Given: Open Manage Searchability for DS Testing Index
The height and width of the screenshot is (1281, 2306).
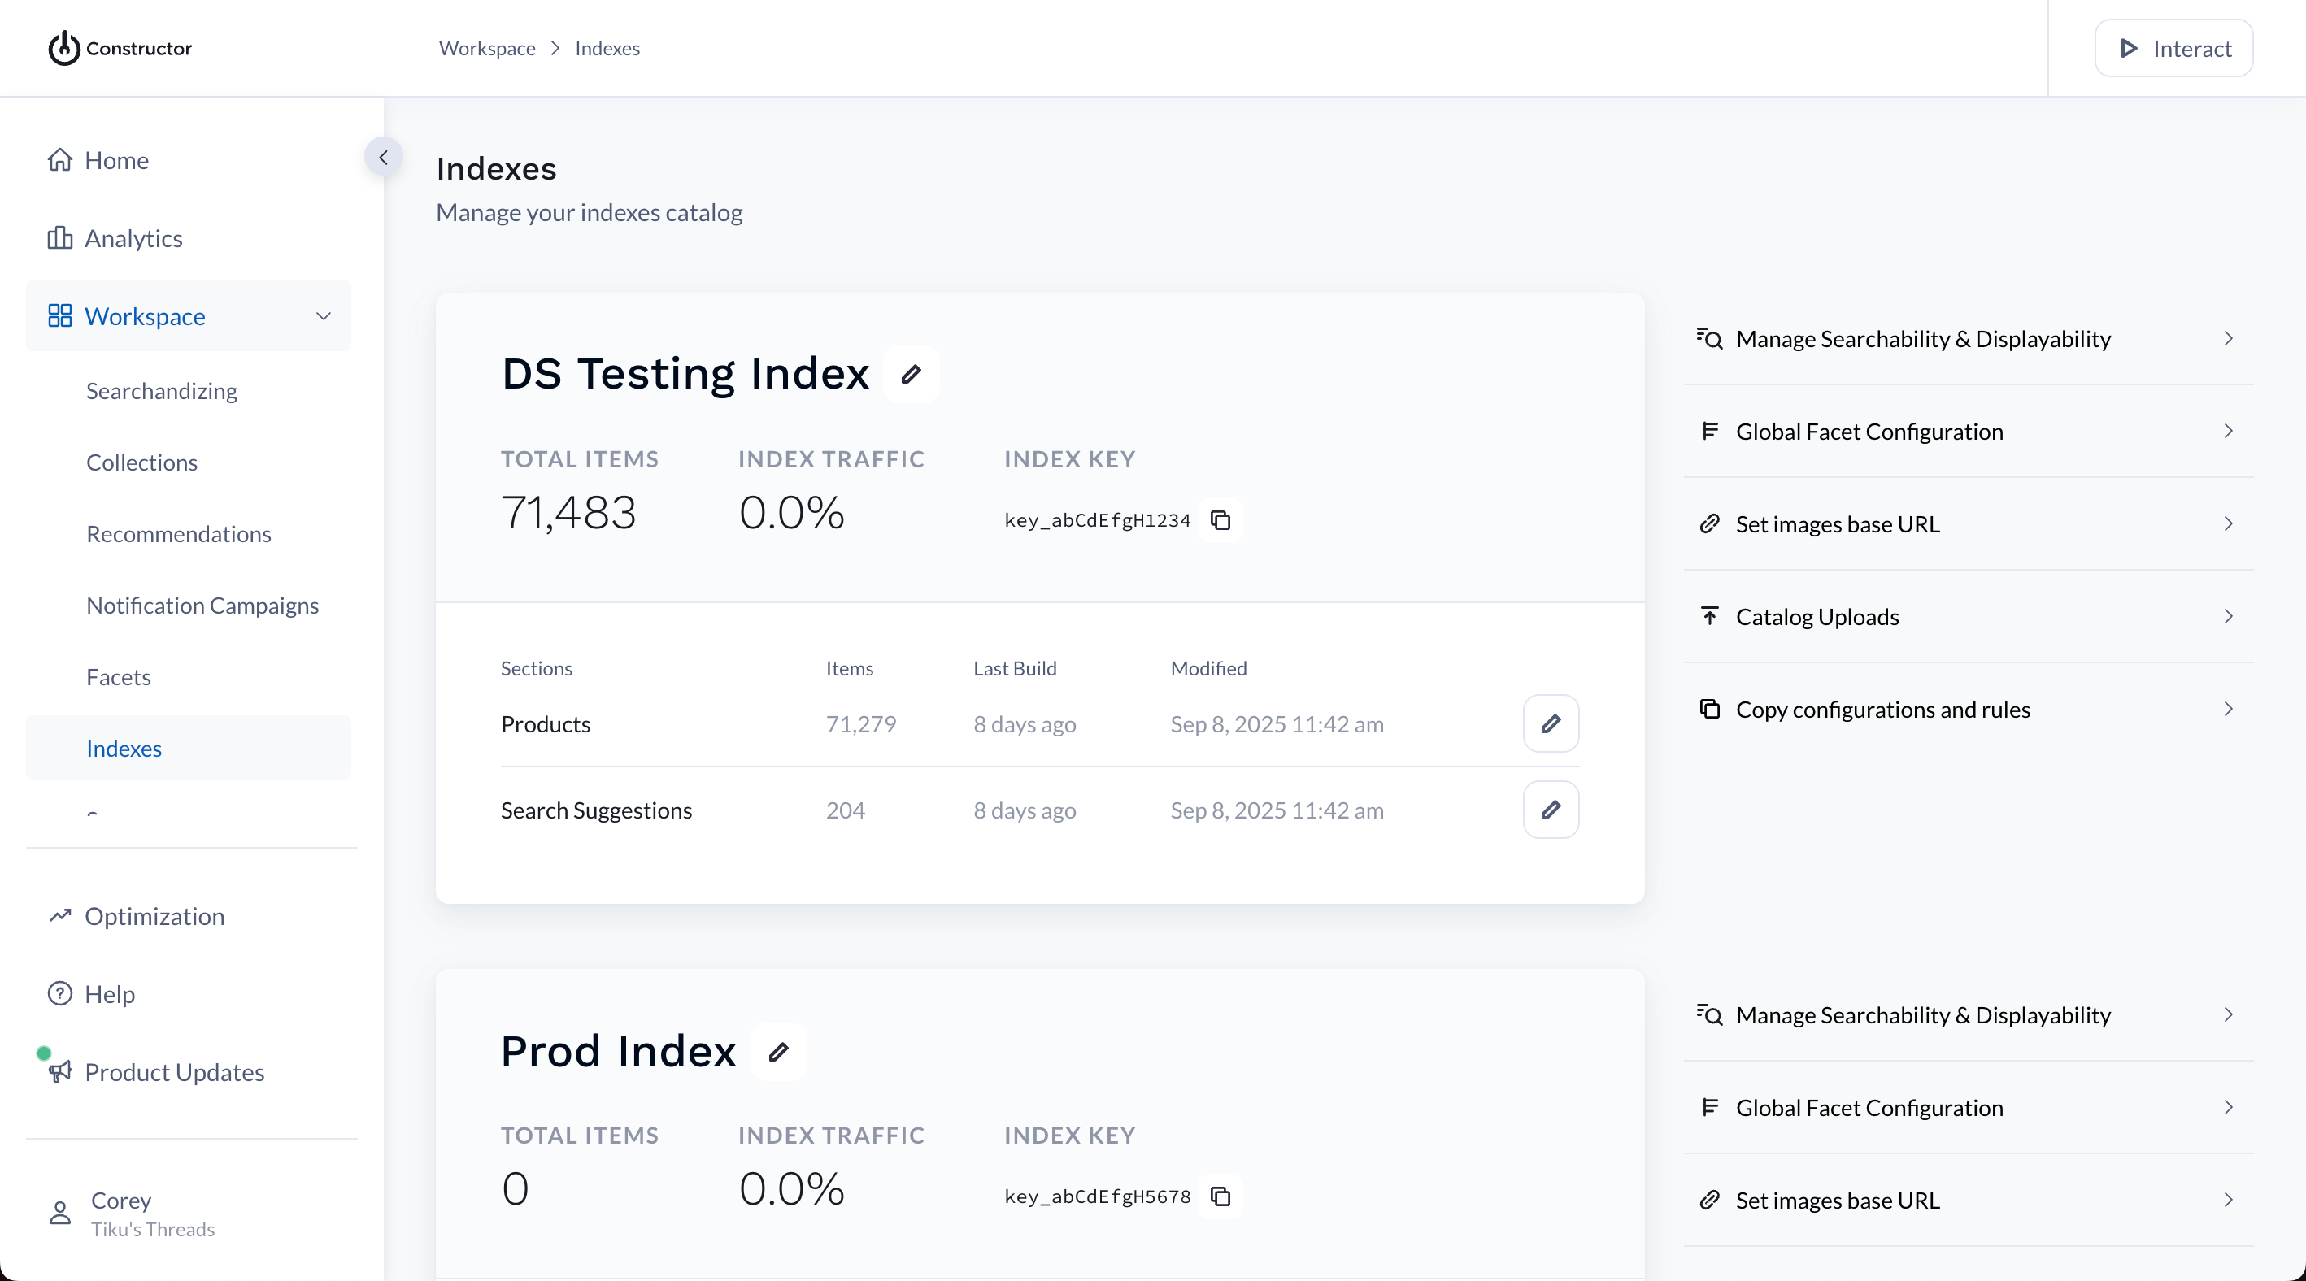Looking at the screenshot, I should tap(1969, 338).
